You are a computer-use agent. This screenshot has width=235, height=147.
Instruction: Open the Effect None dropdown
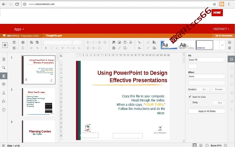(x=207, y=76)
